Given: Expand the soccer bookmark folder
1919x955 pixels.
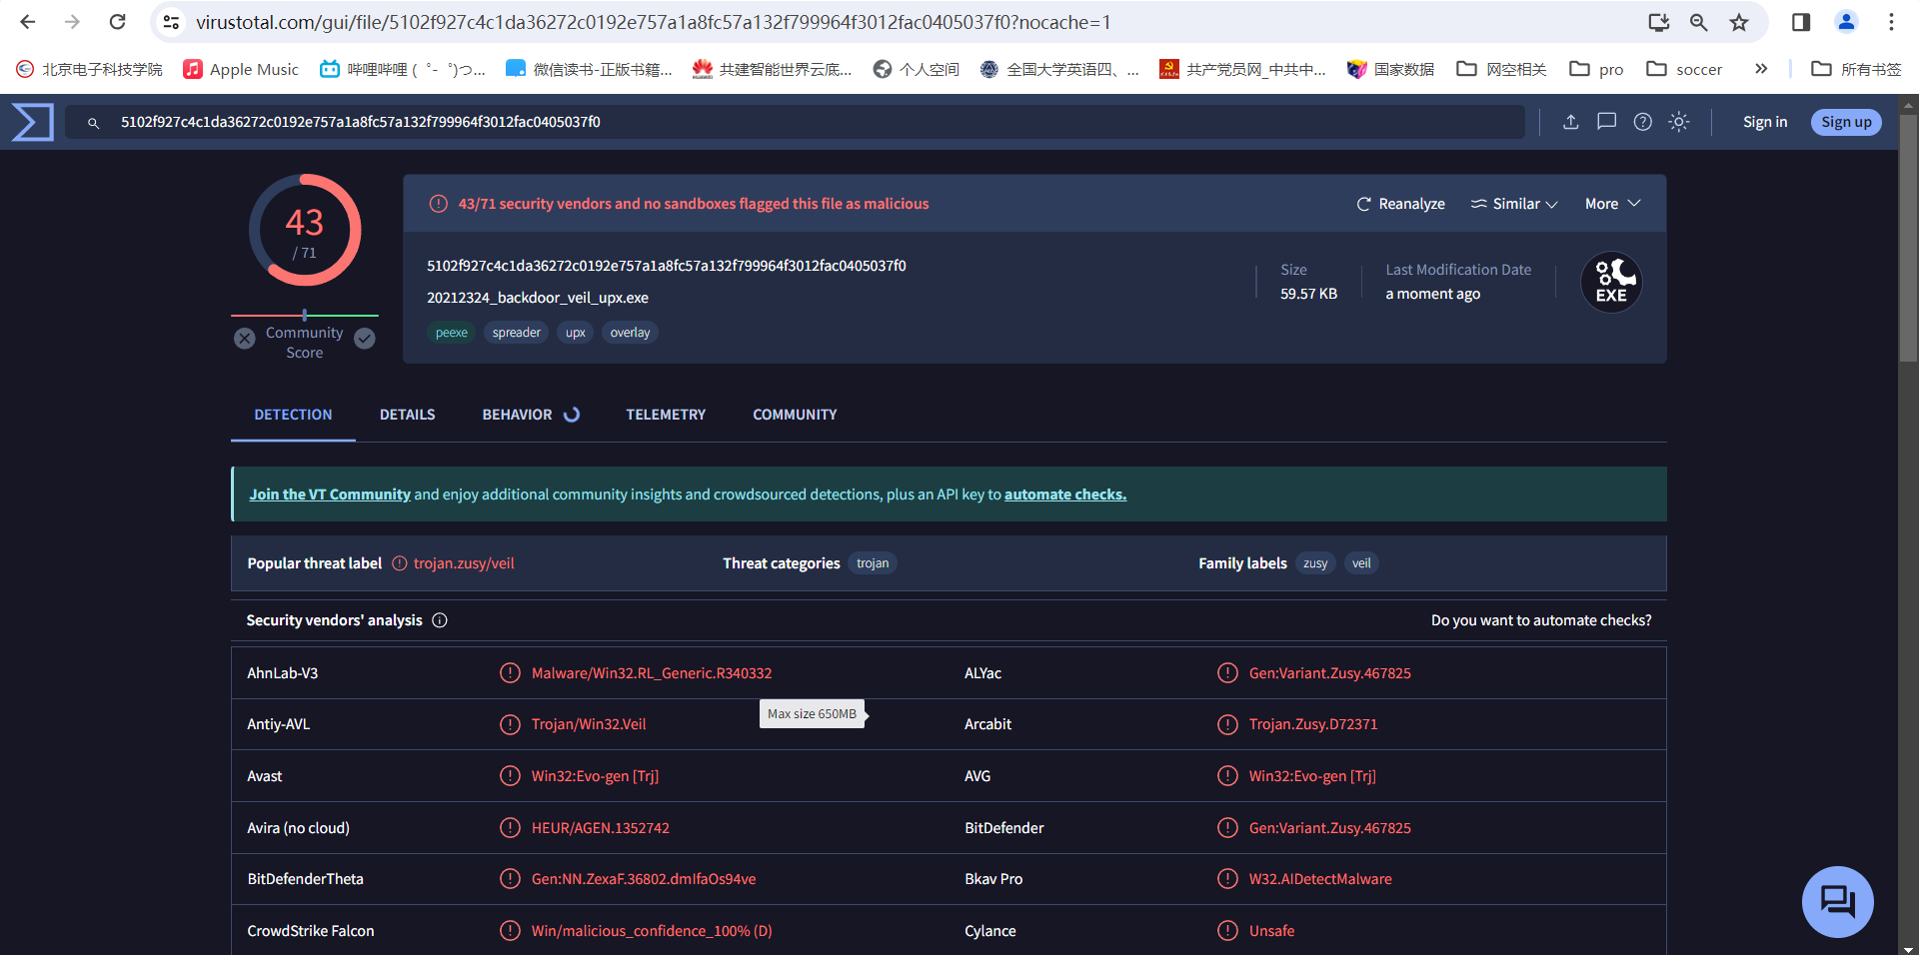Looking at the screenshot, I should [x=1684, y=69].
